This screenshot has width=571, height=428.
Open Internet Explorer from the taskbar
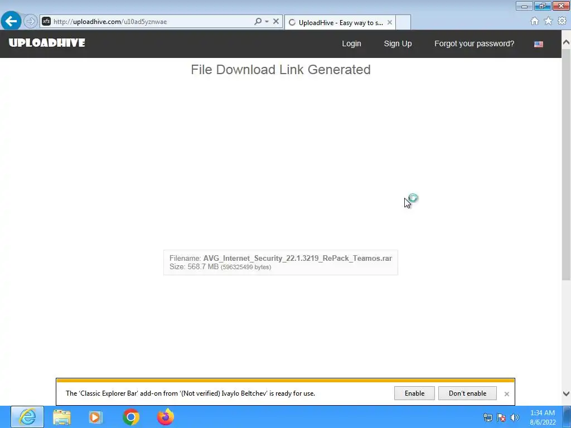(27, 417)
